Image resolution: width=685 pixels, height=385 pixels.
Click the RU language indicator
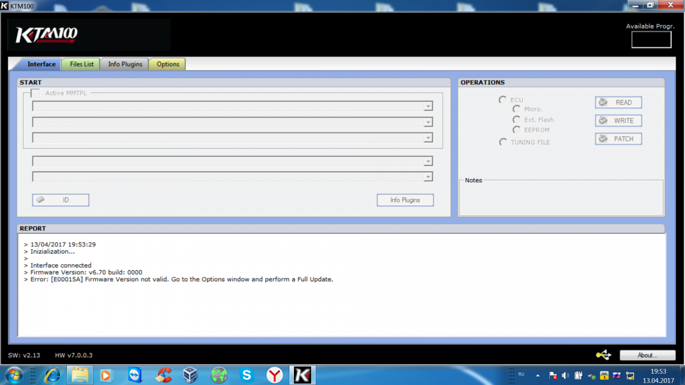point(521,374)
